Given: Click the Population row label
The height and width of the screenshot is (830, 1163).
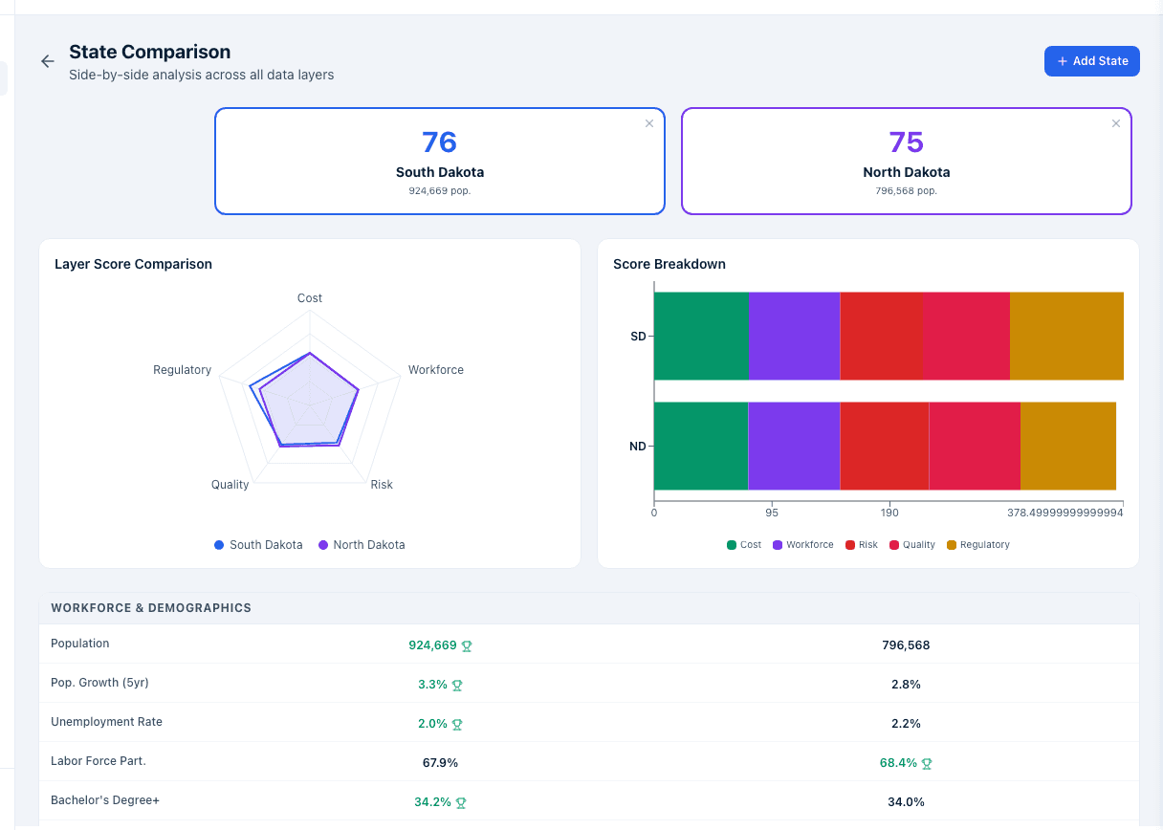Looking at the screenshot, I should click(80, 644).
